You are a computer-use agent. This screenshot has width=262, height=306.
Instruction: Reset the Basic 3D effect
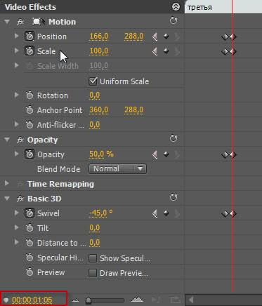click(x=173, y=197)
